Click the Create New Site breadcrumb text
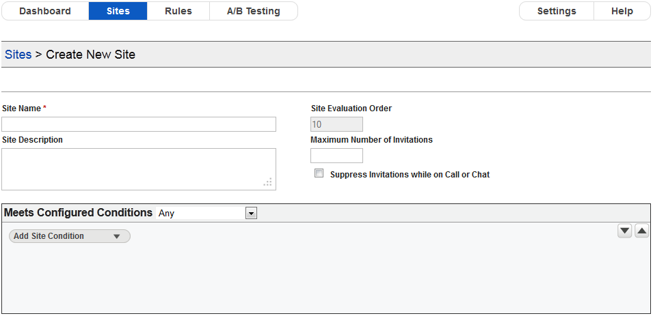Viewport: 653px width, 316px height. (x=90, y=55)
